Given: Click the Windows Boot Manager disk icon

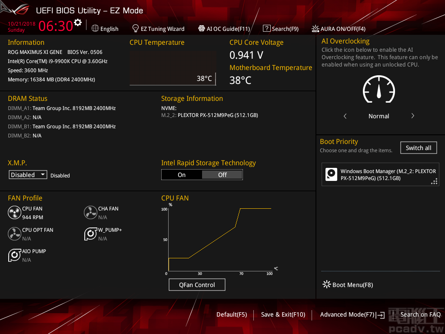Looking at the screenshot, I should point(331,174).
